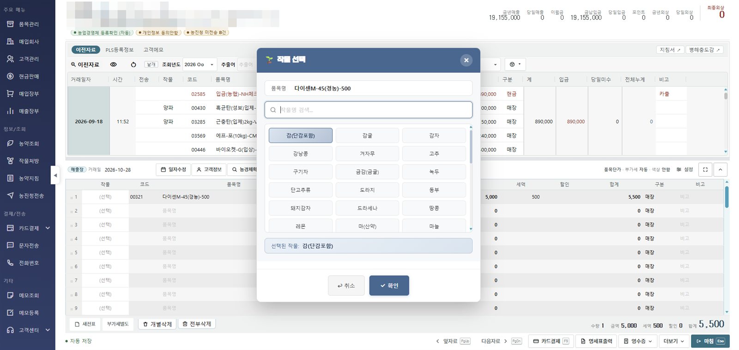This screenshot has height=350, width=739.
Task: Open 농약지침 sidebar icon
Action: click(x=10, y=178)
